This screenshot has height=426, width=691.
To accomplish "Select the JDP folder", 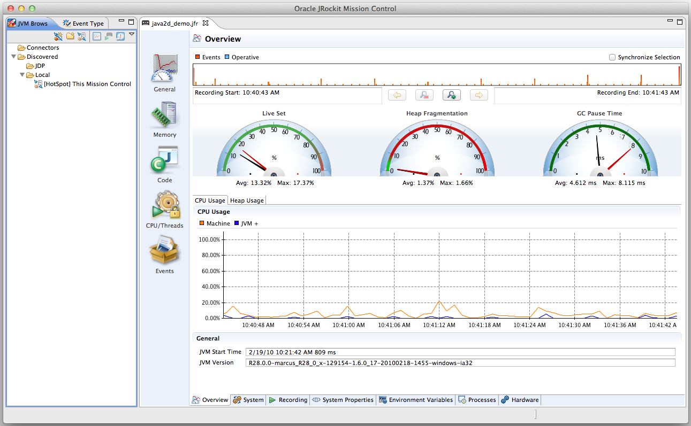I will (x=36, y=66).
